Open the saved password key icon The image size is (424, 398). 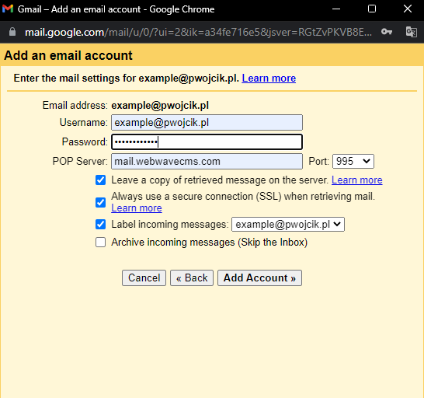pos(387,32)
